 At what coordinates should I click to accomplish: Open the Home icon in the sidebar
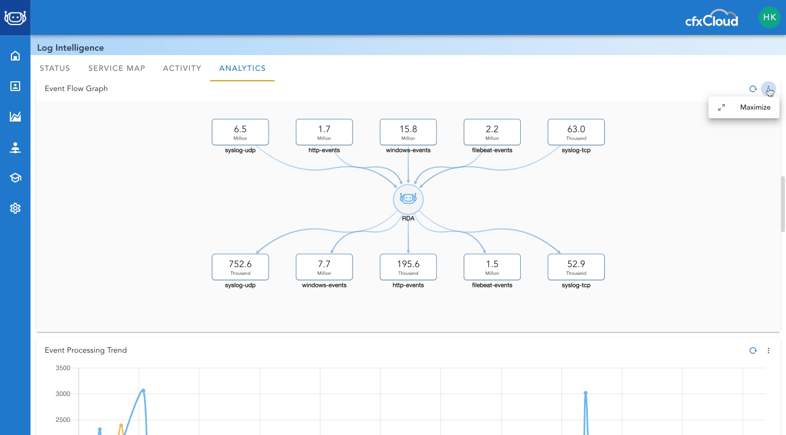pos(15,56)
